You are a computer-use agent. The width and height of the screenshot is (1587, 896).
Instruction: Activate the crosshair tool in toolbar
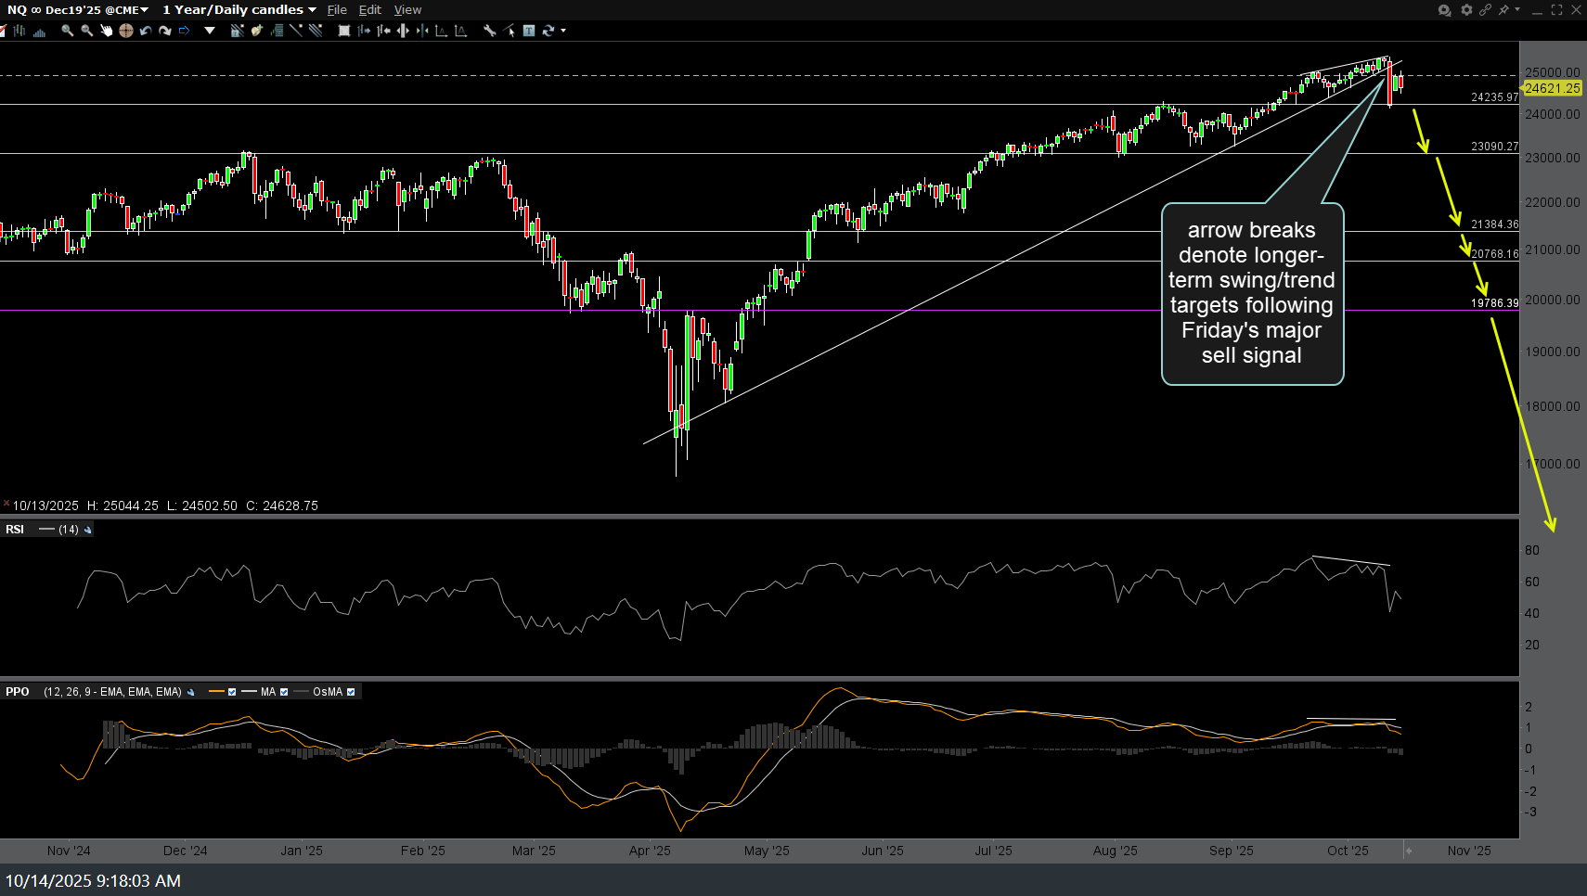point(125,31)
